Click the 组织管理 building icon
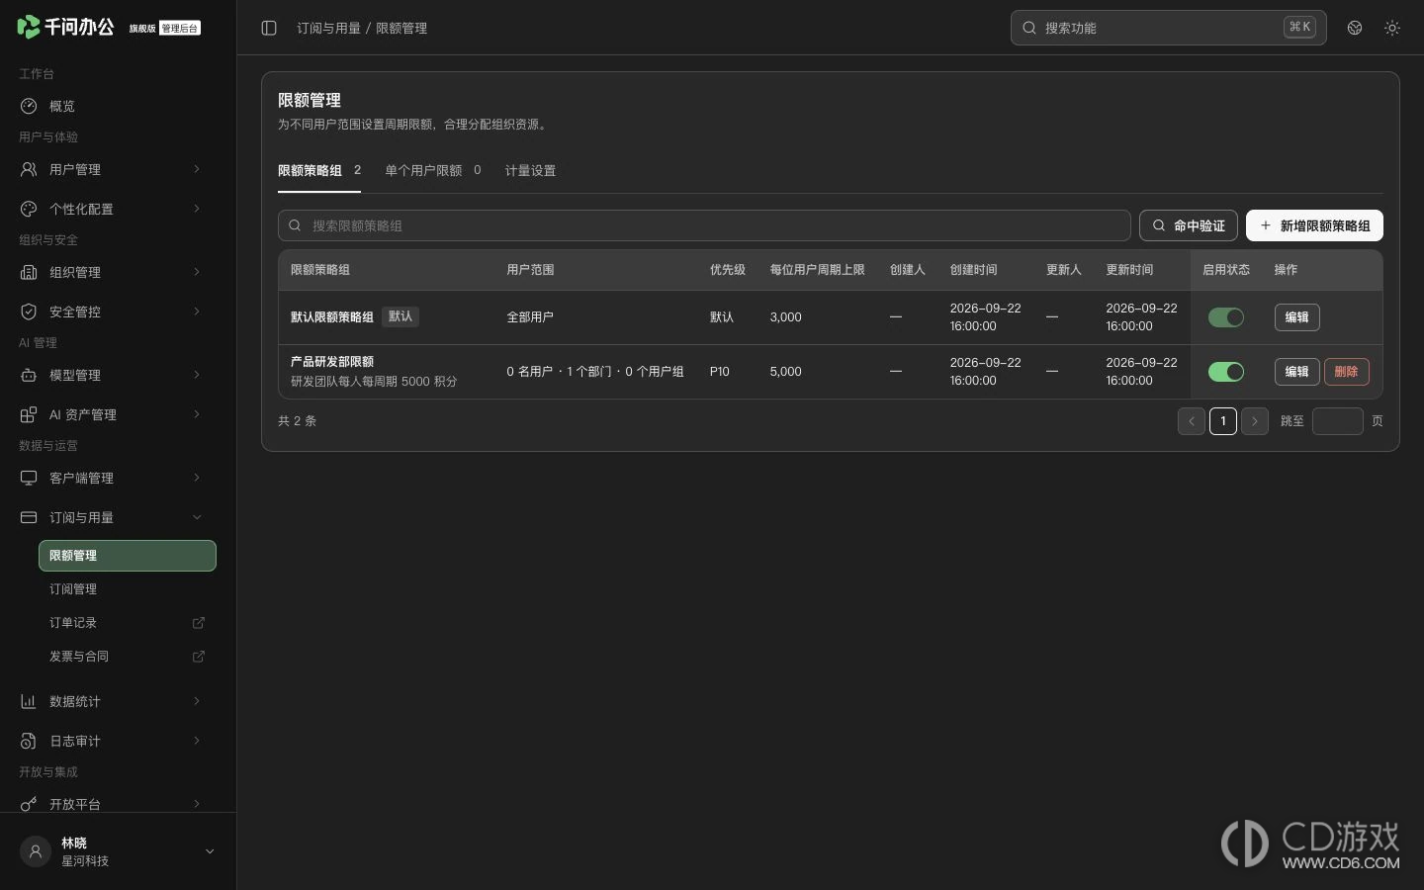Viewport: 1424px width, 890px height. click(x=29, y=272)
